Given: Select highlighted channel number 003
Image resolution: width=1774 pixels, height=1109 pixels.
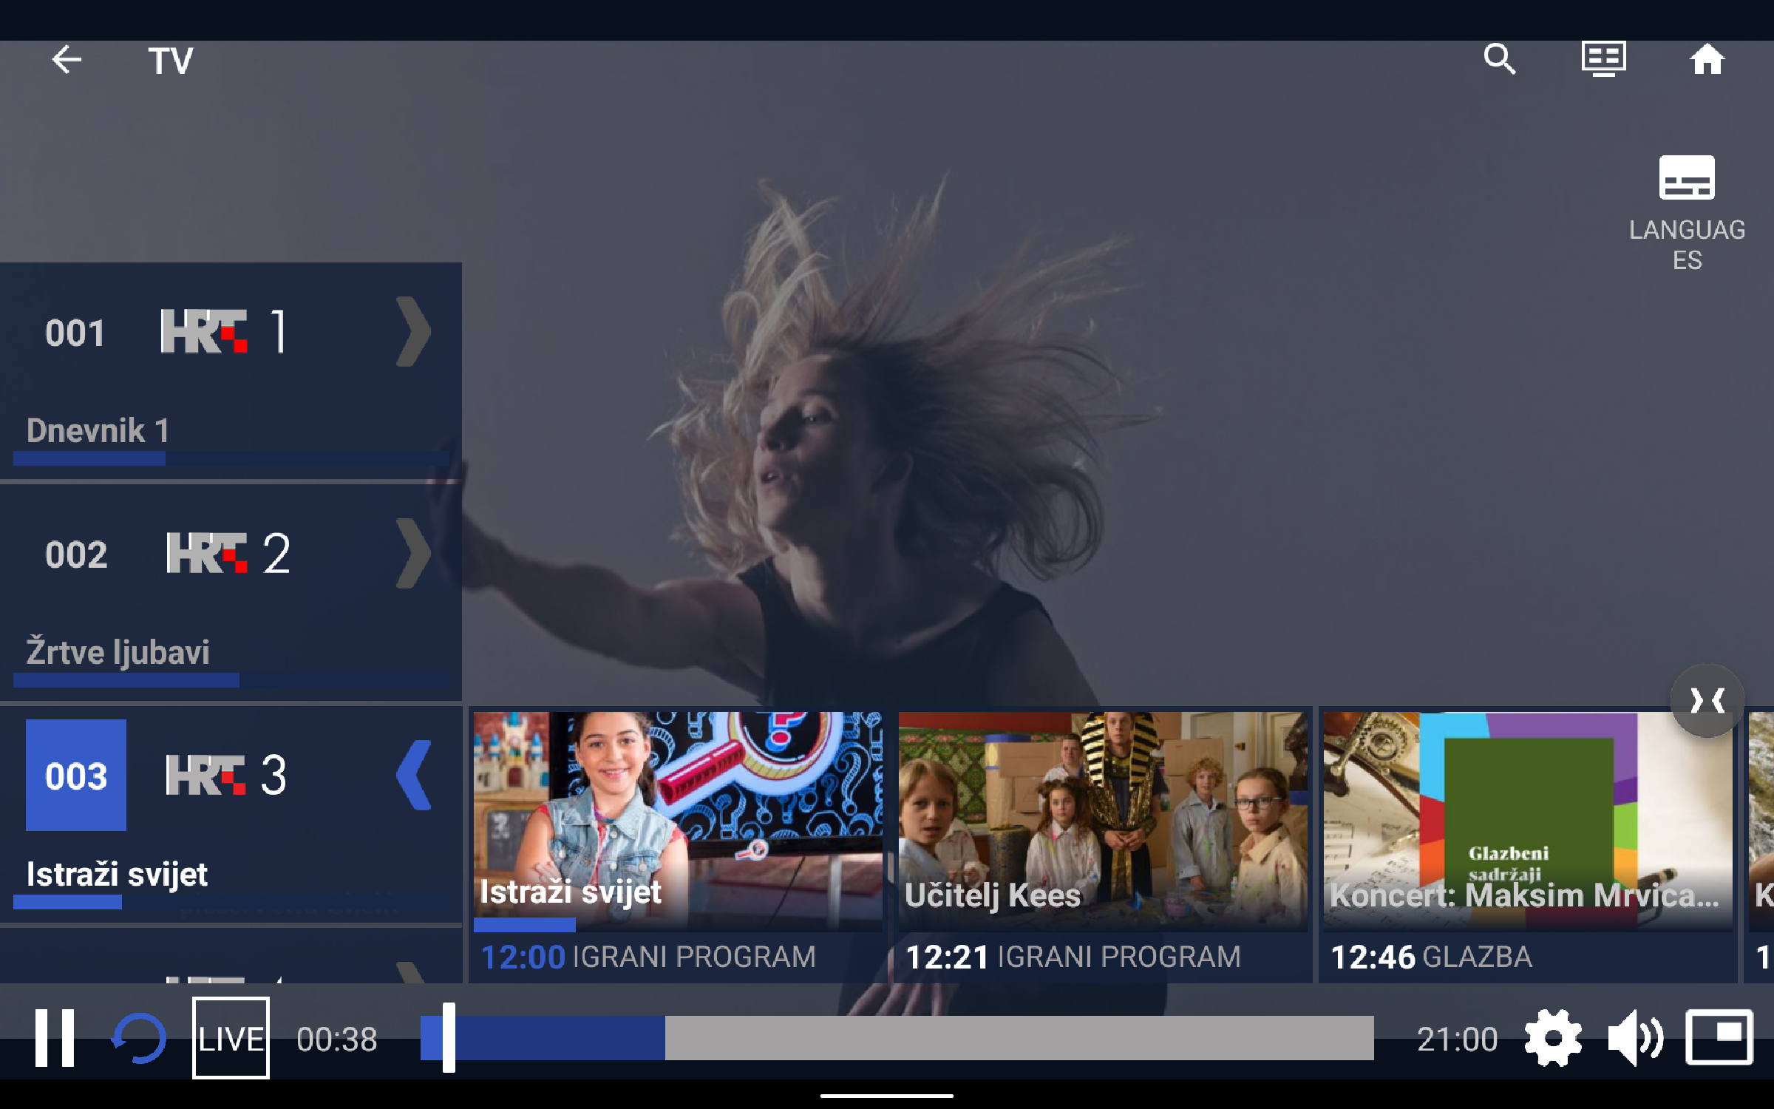Looking at the screenshot, I should [x=76, y=776].
